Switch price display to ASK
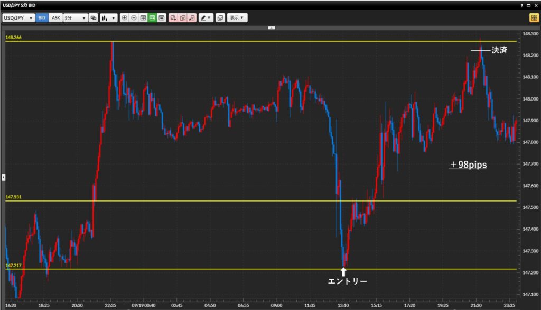 [55, 17]
